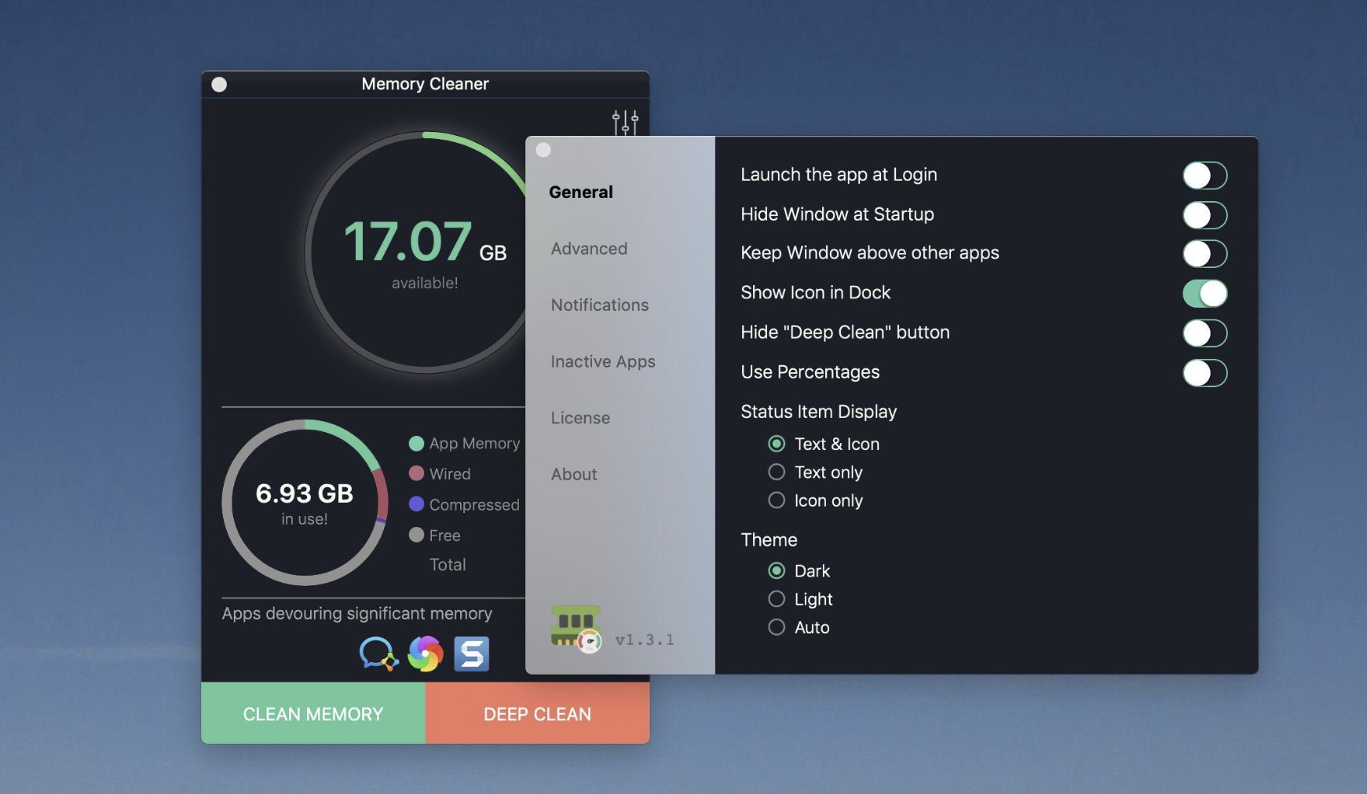Click the gray Free legend dot
The image size is (1367, 794).
click(x=415, y=535)
